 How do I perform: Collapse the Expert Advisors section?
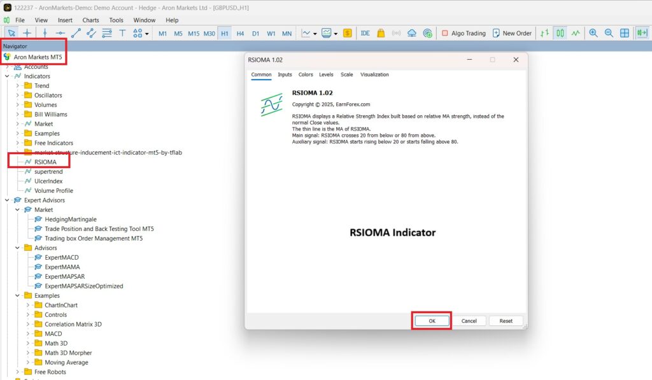coord(7,200)
